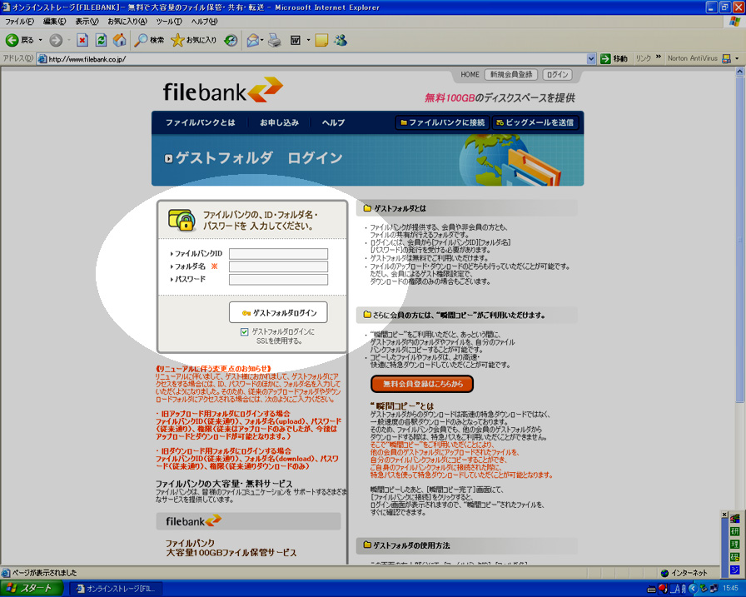The height and width of the screenshot is (597, 746).
Task: Open the Edit button dropdown arrow
Action: (x=308, y=41)
